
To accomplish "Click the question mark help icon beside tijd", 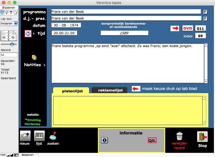I will [x=28, y=33].
